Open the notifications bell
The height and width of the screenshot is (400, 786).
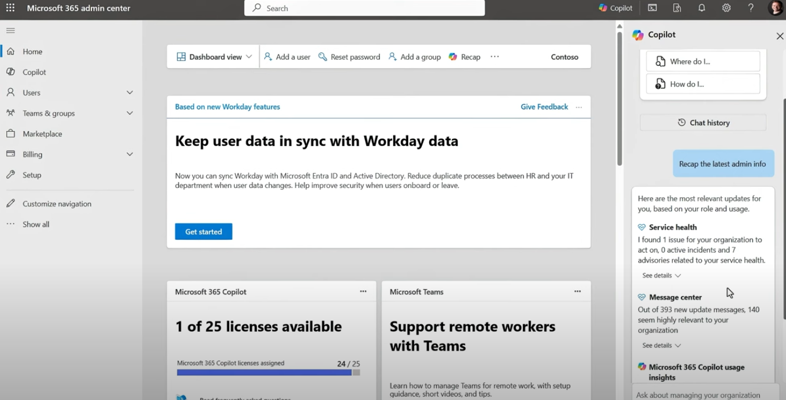click(x=701, y=8)
